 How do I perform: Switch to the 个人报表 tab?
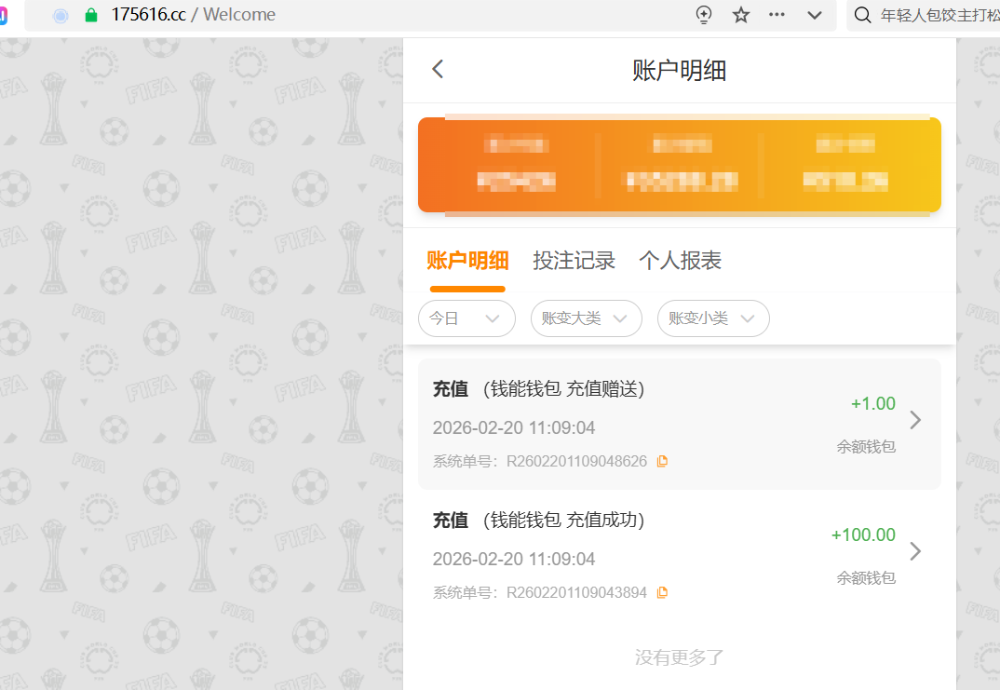pyautogui.click(x=680, y=261)
